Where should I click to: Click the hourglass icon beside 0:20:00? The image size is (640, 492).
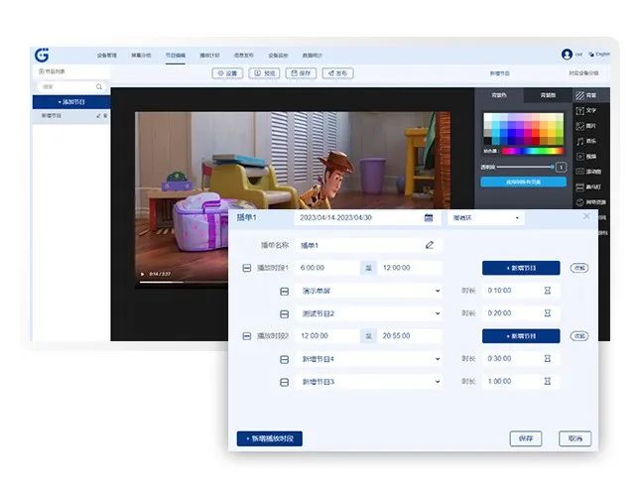click(548, 313)
